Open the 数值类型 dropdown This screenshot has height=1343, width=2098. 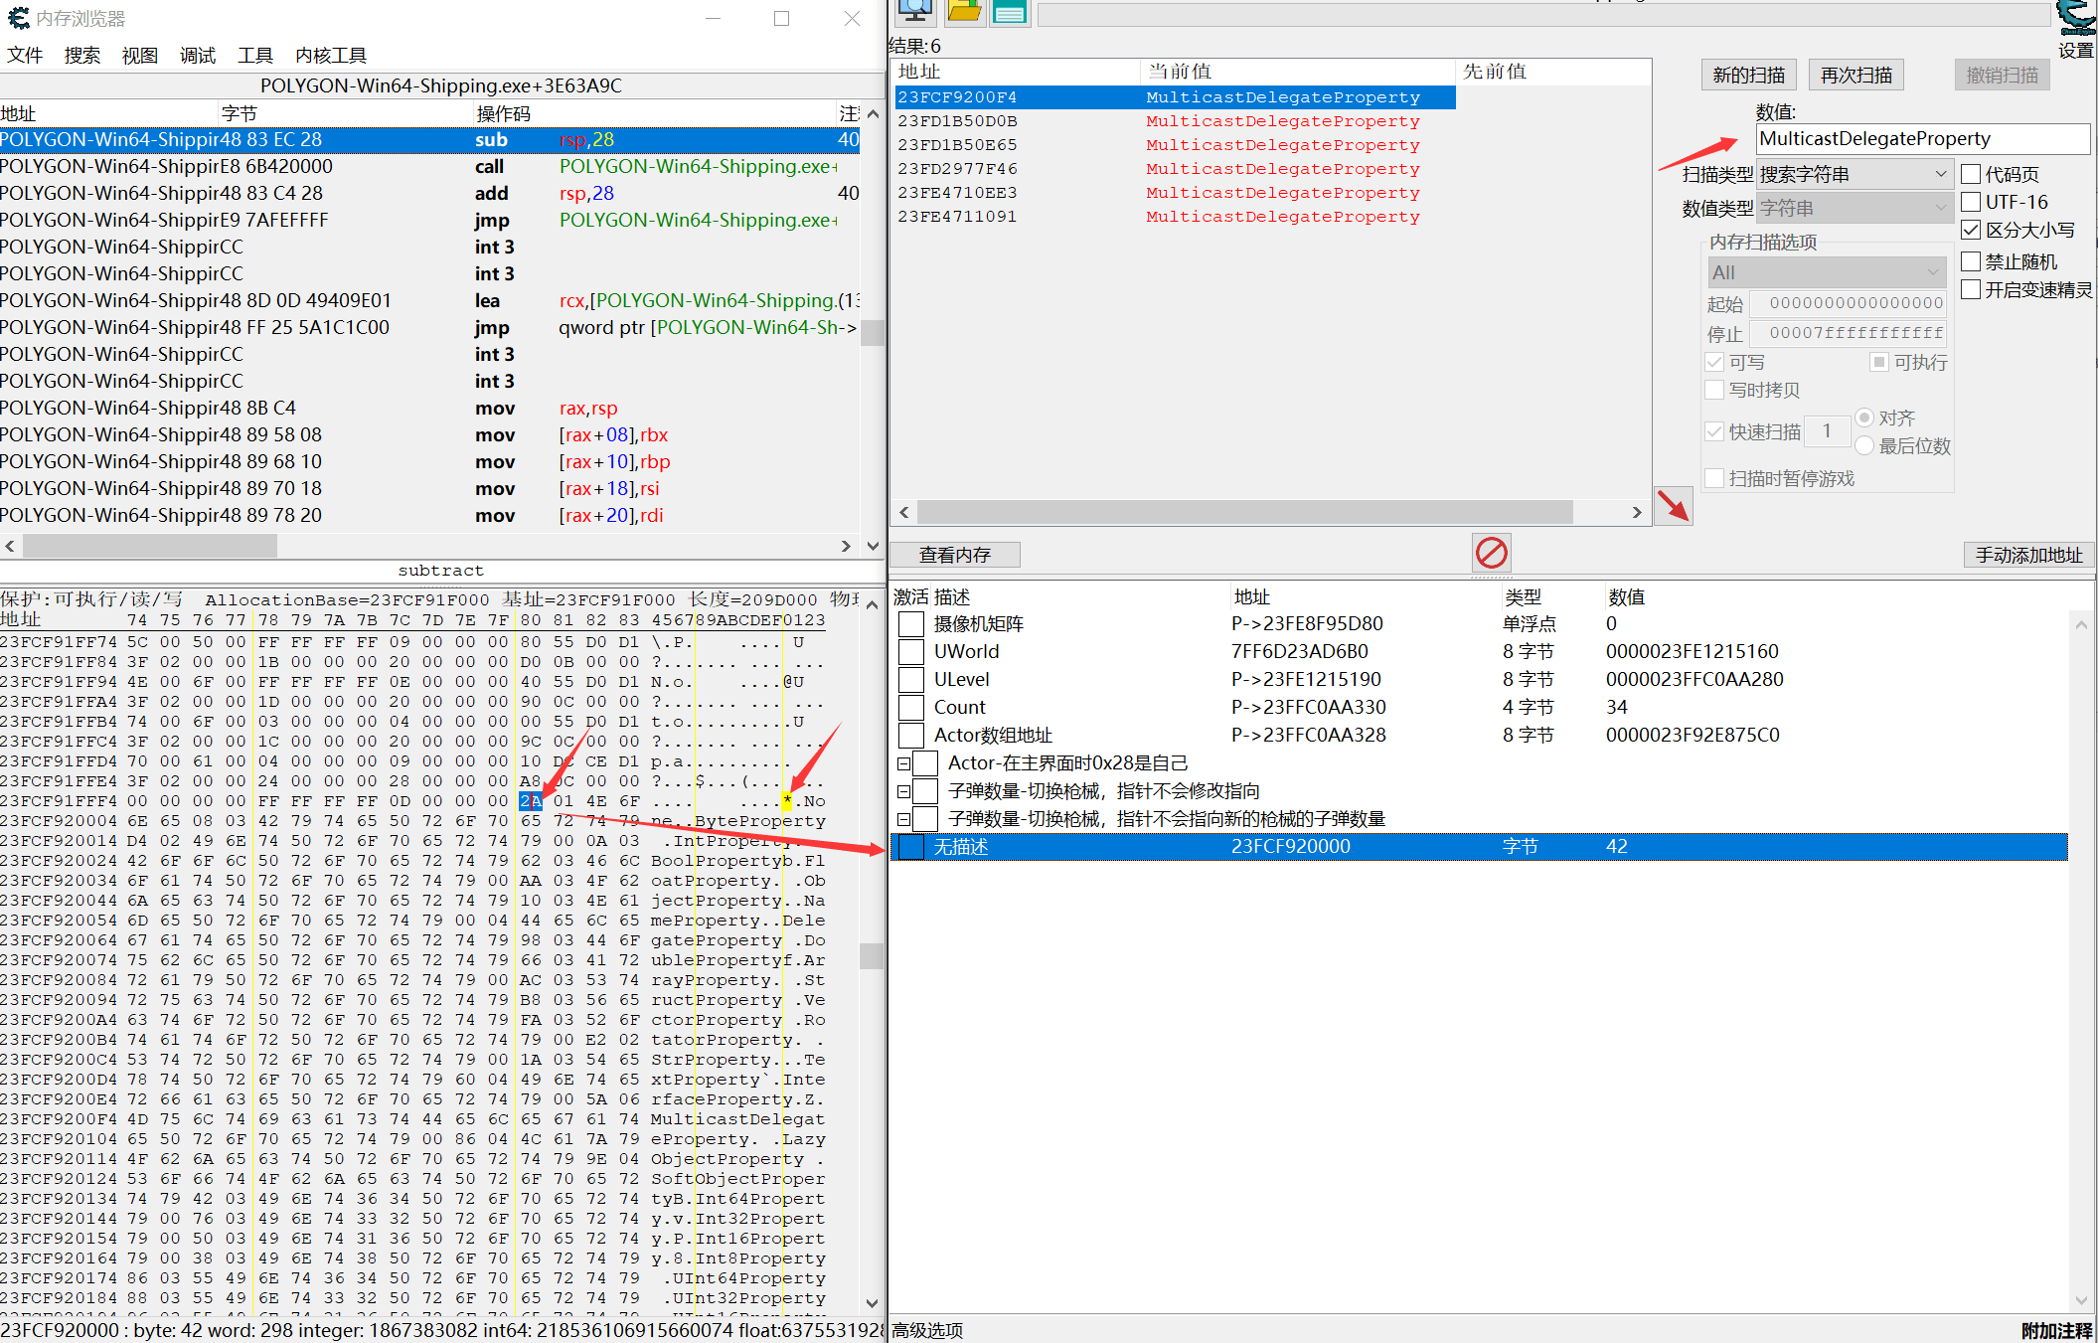tap(1855, 209)
